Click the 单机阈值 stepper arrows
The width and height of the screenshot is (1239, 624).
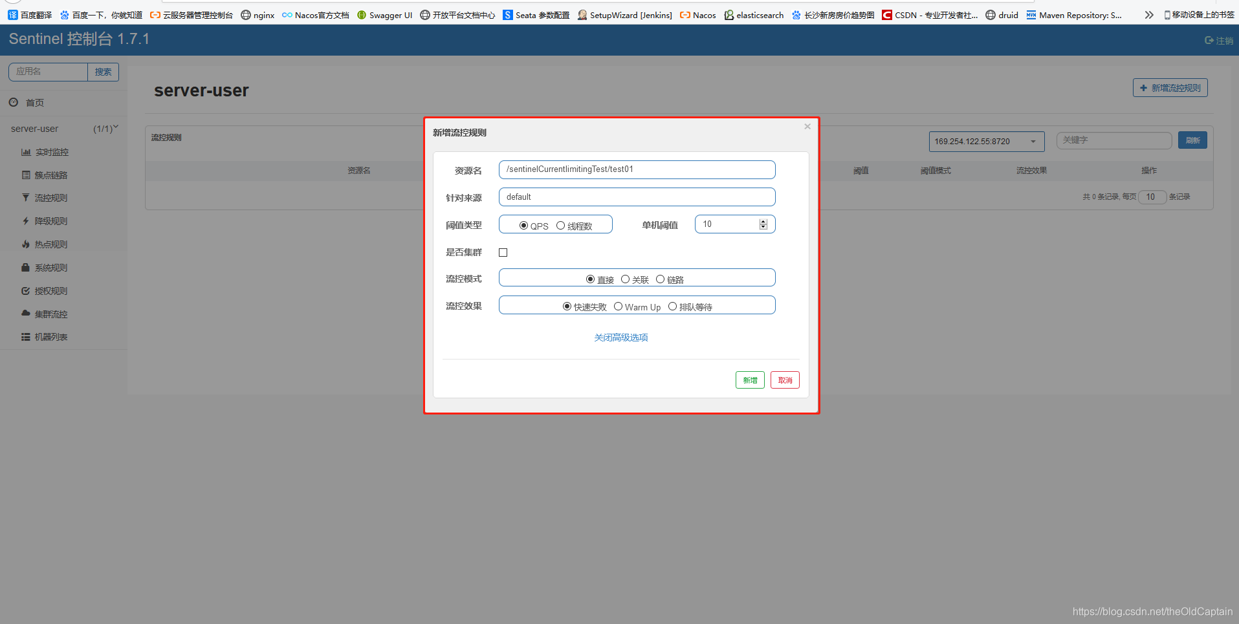(763, 224)
